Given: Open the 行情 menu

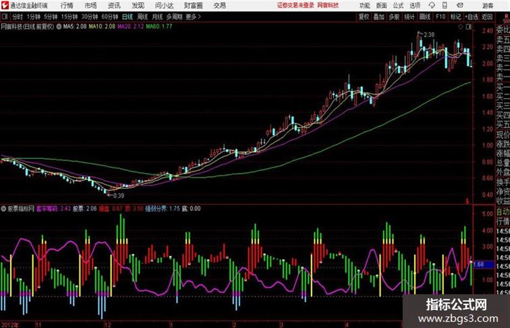Looking at the screenshot, I should coord(67,5).
